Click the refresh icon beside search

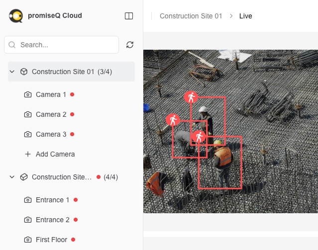pyautogui.click(x=130, y=45)
